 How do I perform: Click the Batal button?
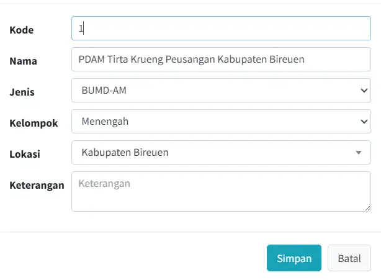349,258
